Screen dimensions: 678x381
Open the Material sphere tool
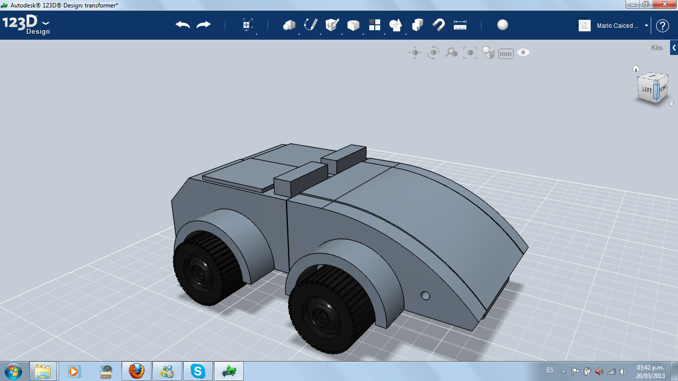click(x=503, y=25)
